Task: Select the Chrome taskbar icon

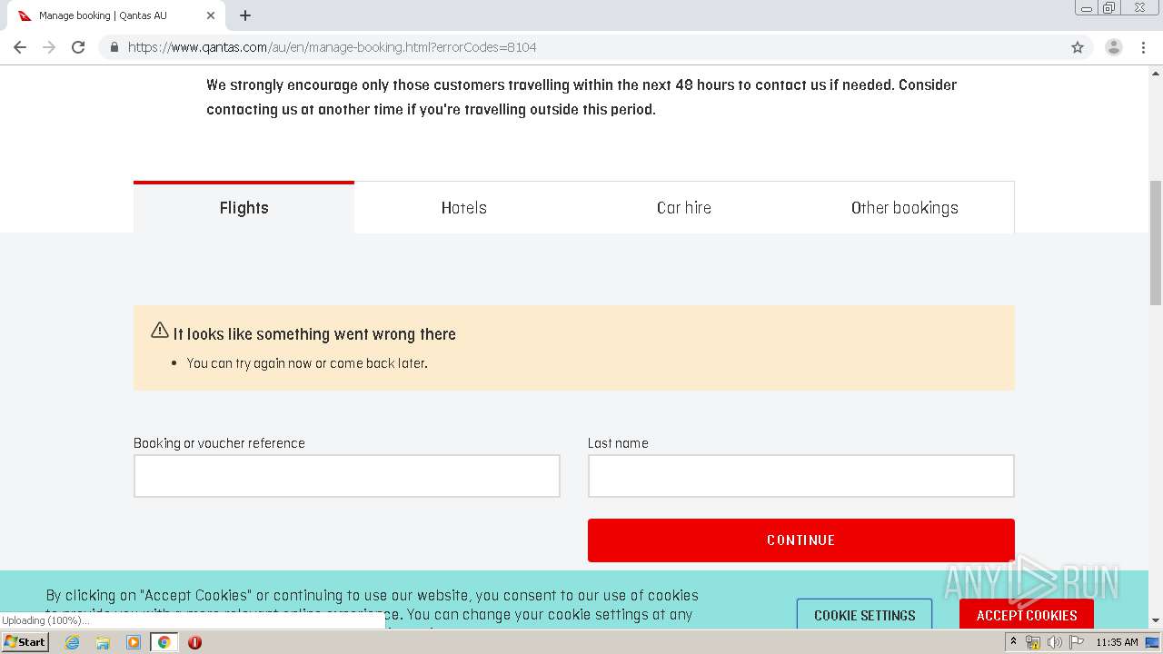Action: pyautogui.click(x=164, y=642)
